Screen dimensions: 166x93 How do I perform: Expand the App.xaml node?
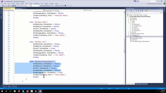129,32
